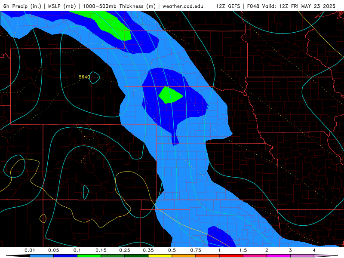Viewport: 344px width, 258px height.
Task: Click the closed cyan isobar beside the 5640 label
Action: point(95,78)
